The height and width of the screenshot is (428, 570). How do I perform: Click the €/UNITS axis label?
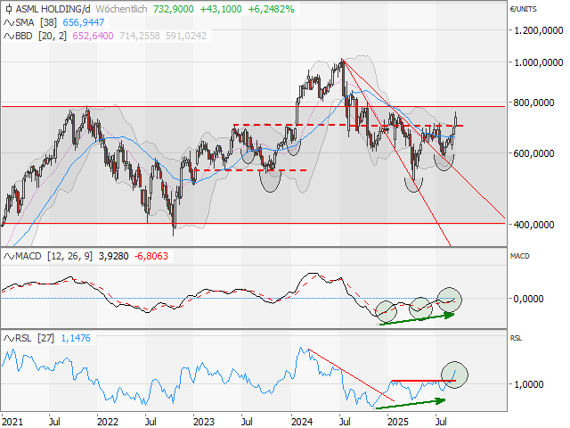(x=523, y=9)
